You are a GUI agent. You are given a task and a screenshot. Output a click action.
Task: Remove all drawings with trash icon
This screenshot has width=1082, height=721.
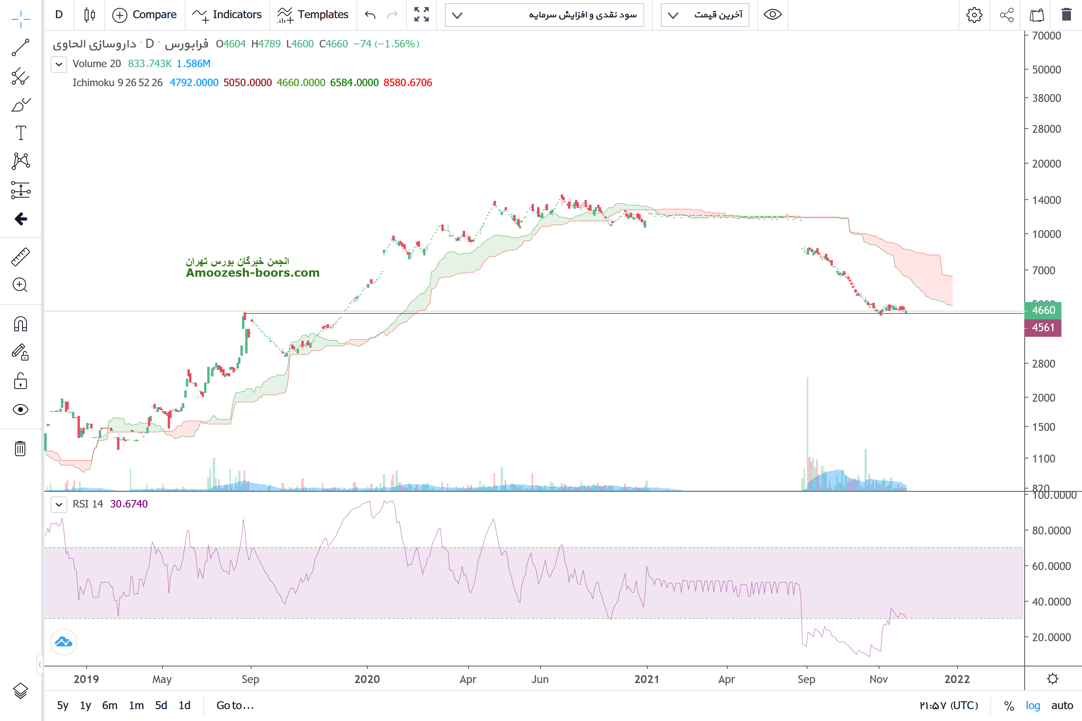[20, 448]
